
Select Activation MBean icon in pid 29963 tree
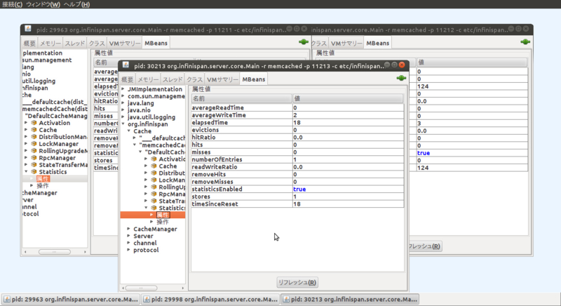(x=34, y=123)
